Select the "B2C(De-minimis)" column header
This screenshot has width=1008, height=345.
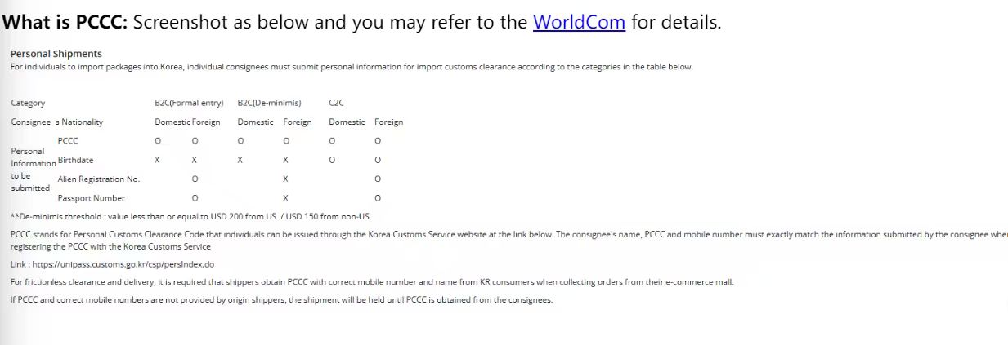269,103
